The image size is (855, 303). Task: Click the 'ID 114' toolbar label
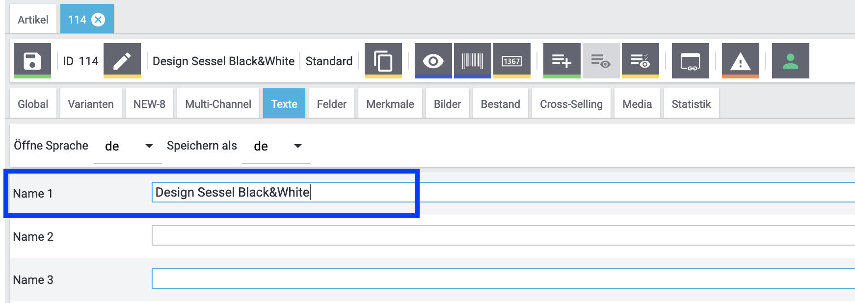tap(80, 61)
